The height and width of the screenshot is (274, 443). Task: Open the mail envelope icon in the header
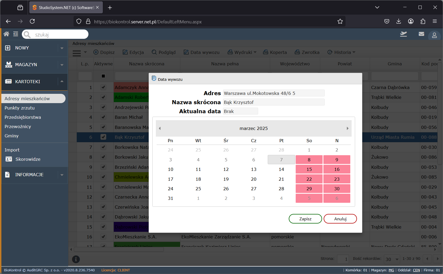421,34
